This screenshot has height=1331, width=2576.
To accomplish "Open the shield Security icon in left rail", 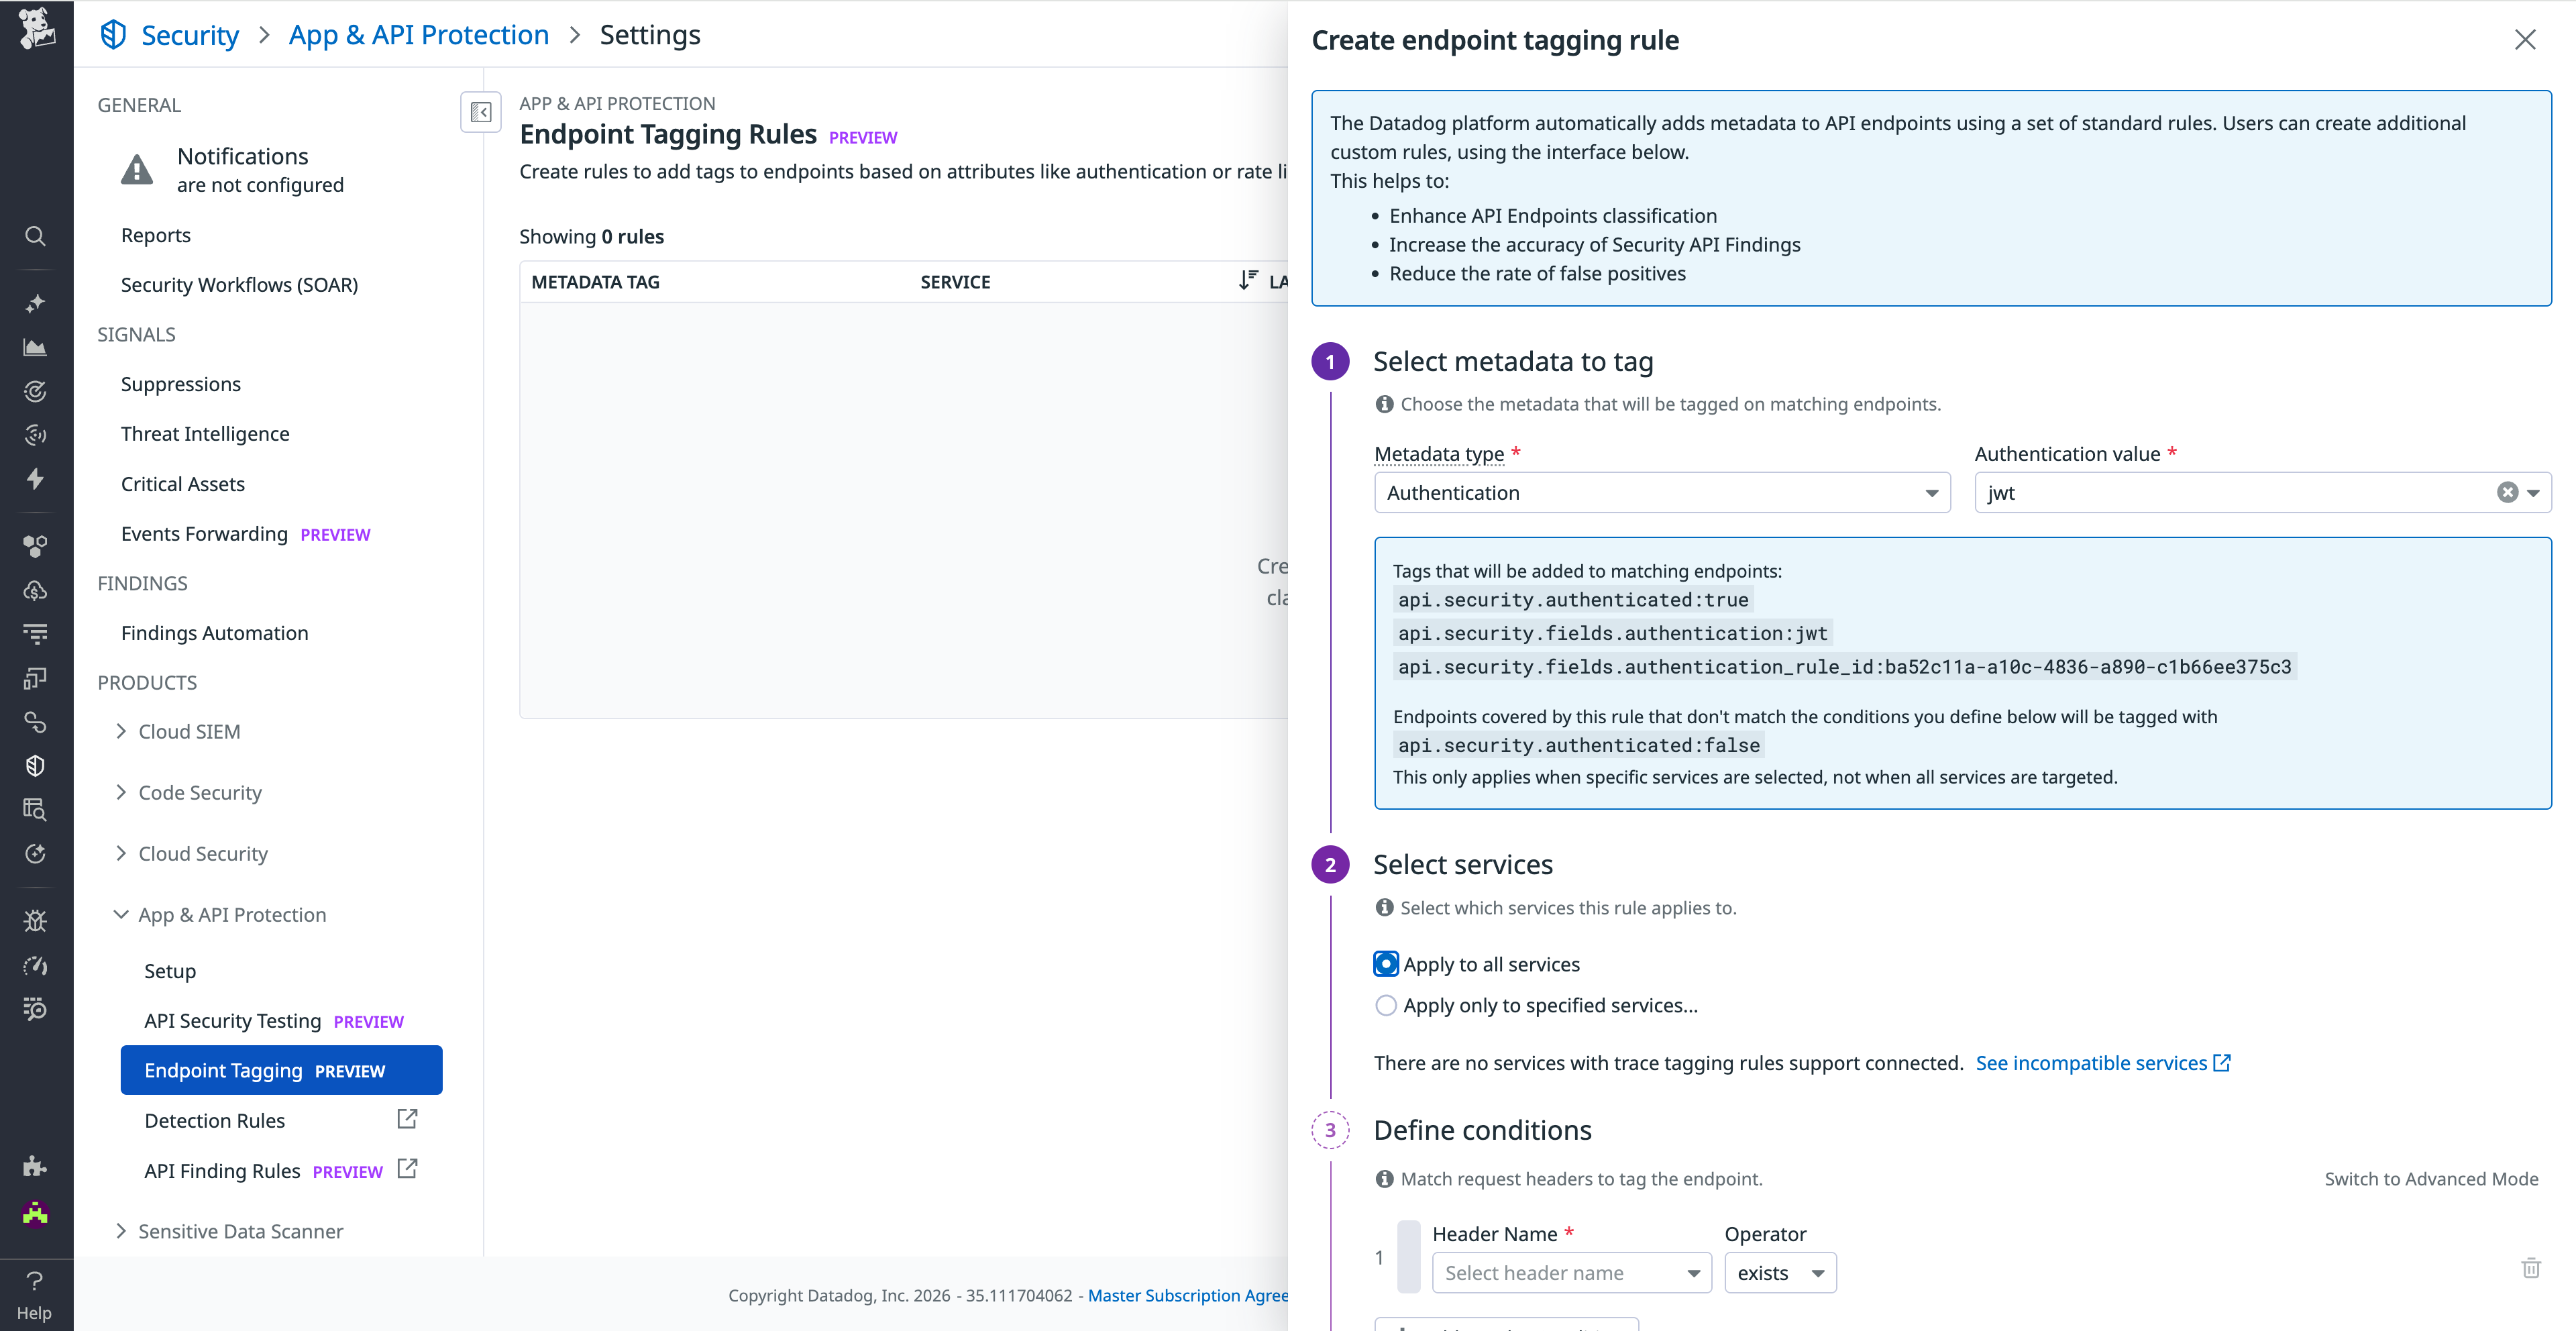I will 35,766.
